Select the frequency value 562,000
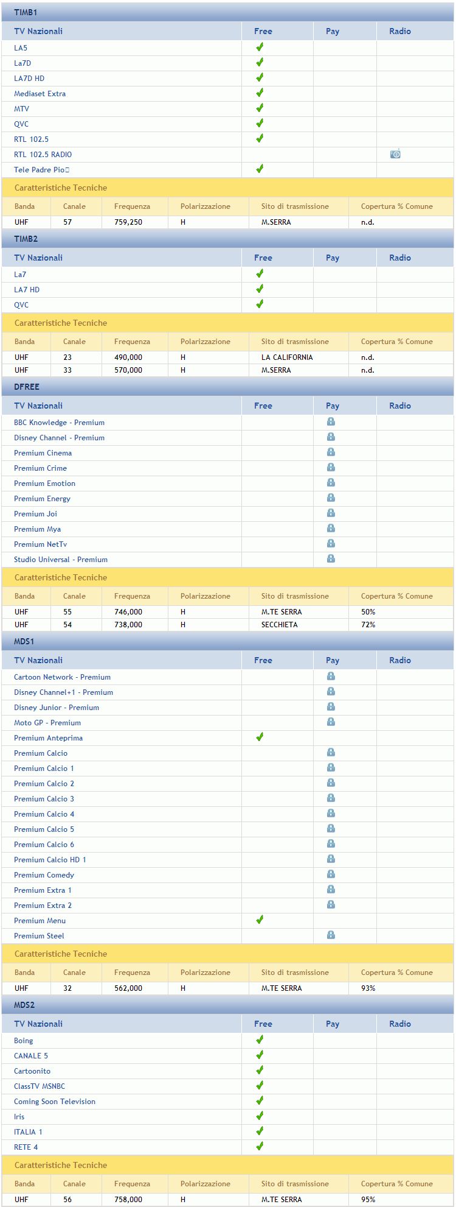 coord(128,988)
